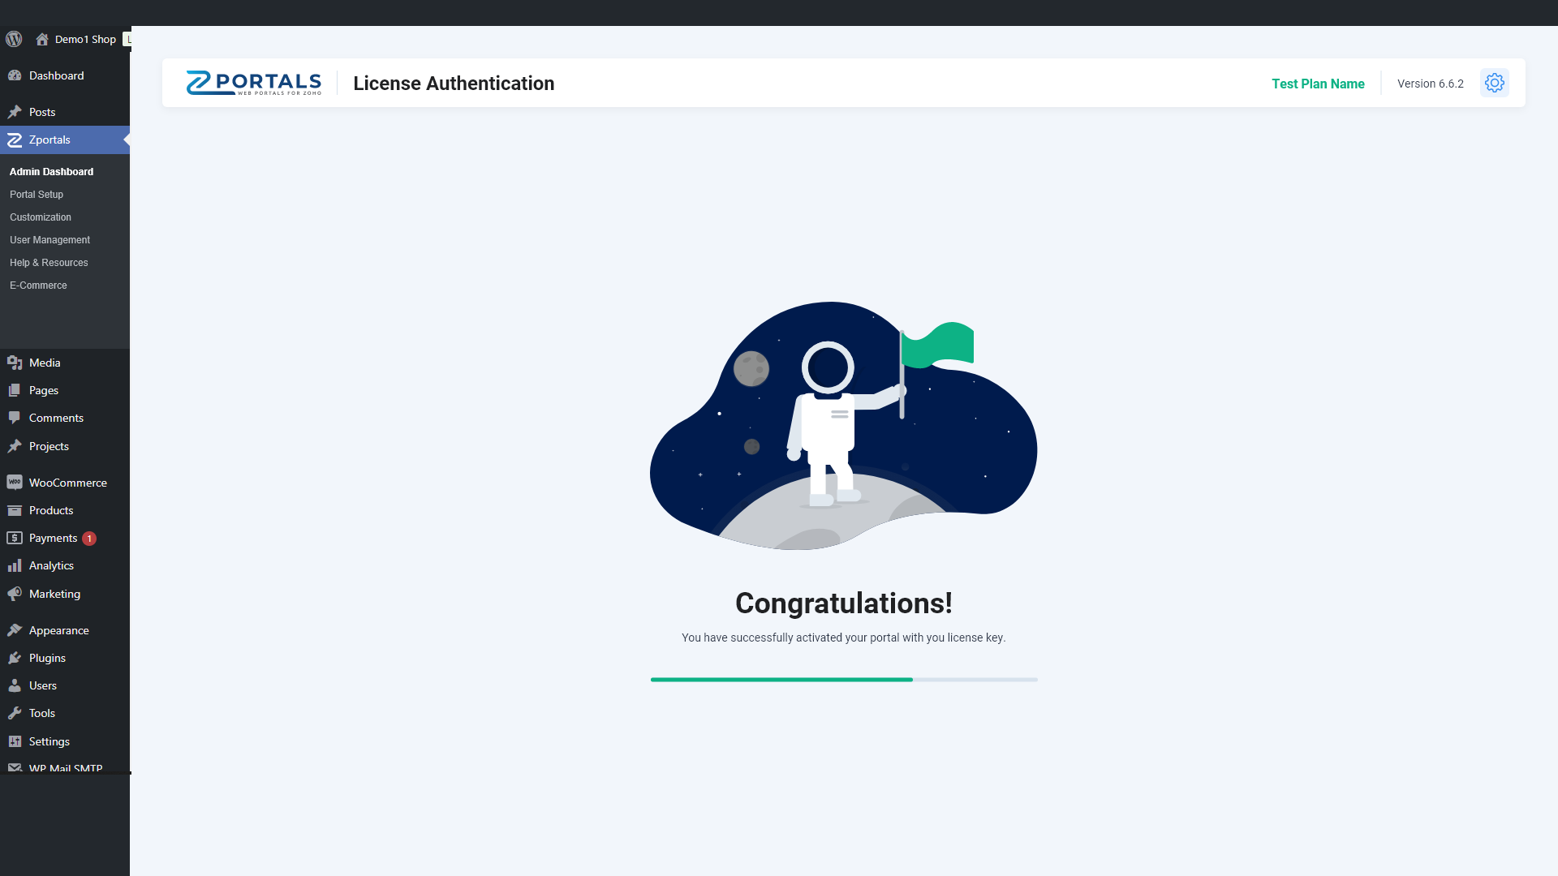Click the Demo1 Shop home icon
Screen dimensions: 1558x876
tap(42, 39)
